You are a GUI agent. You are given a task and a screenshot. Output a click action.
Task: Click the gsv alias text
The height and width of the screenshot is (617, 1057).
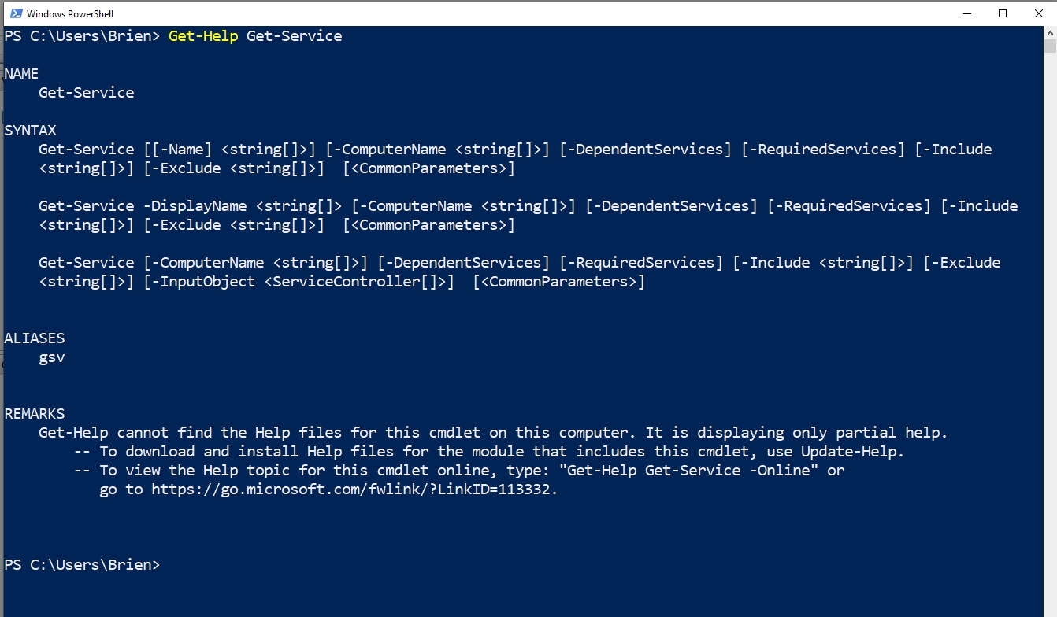(51, 357)
